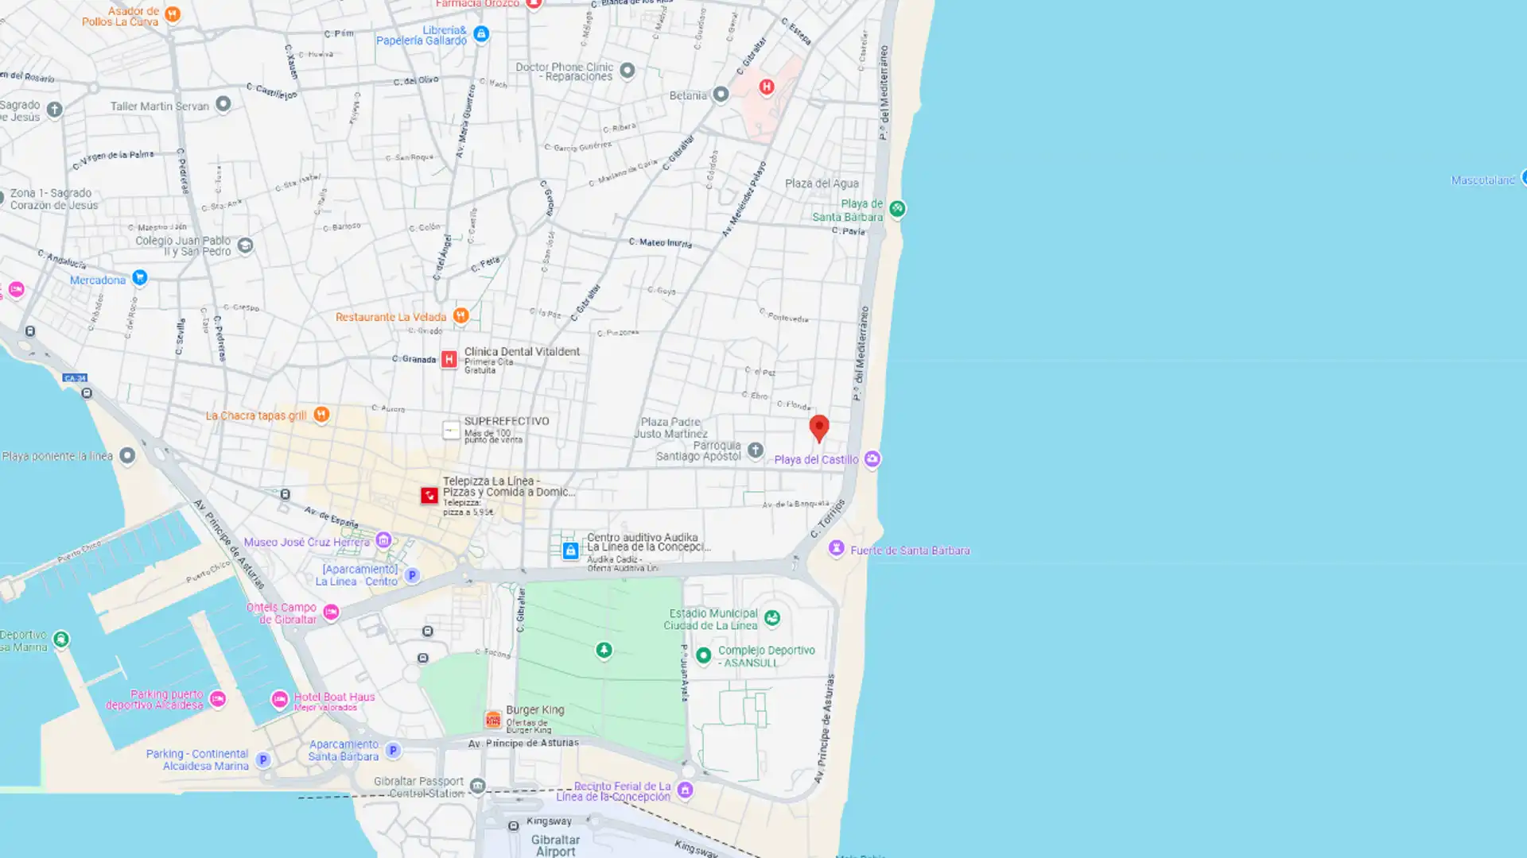The width and height of the screenshot is (1527, 858).
Task: Select the Burger King map icon
Action: point(493,719)
